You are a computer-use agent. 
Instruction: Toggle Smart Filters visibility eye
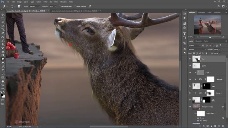[x=196, y=113]
